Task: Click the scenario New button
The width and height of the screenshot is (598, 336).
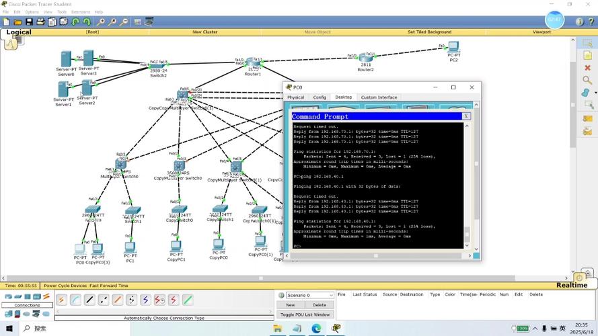Action: [291, 305]
